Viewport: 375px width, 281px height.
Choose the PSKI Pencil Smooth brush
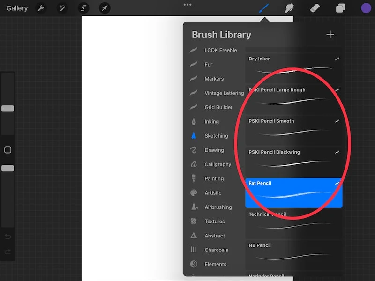[x=294, y=130]
